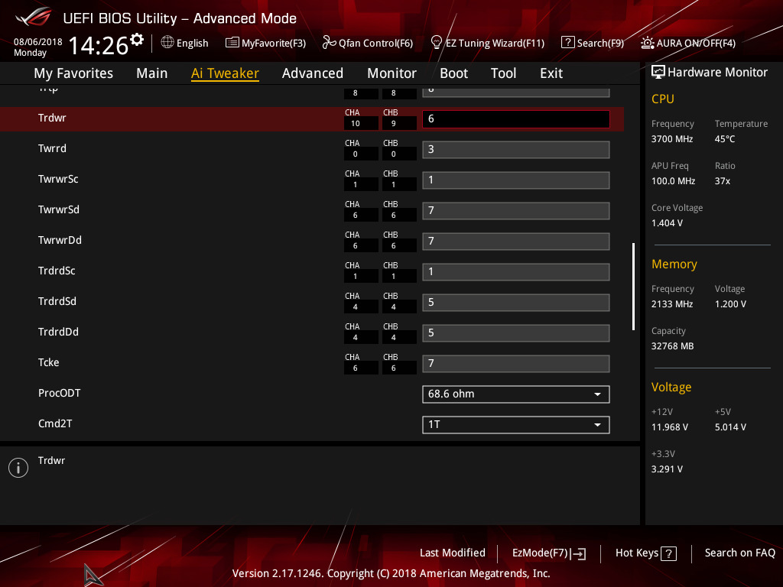Select the Exit tab
Viewport: 783px width, 587px height.
551,73
